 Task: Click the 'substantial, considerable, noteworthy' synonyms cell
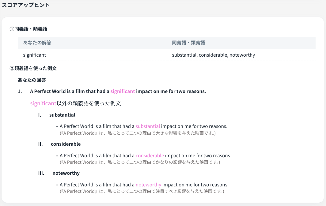[x=213, y=55]
